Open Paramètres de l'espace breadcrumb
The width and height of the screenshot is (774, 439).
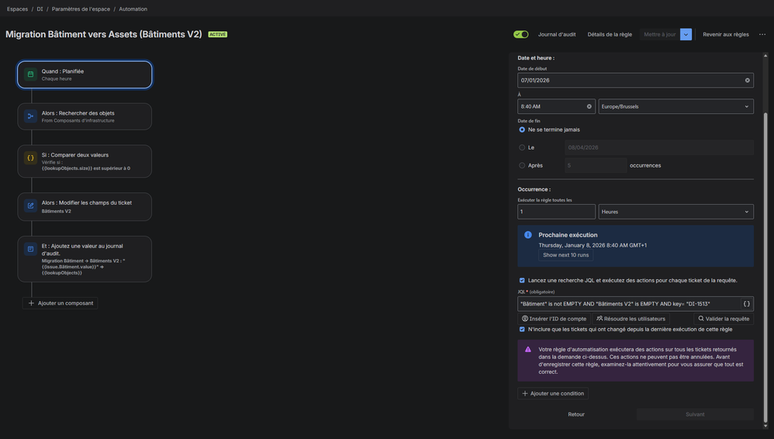[81, 9]
